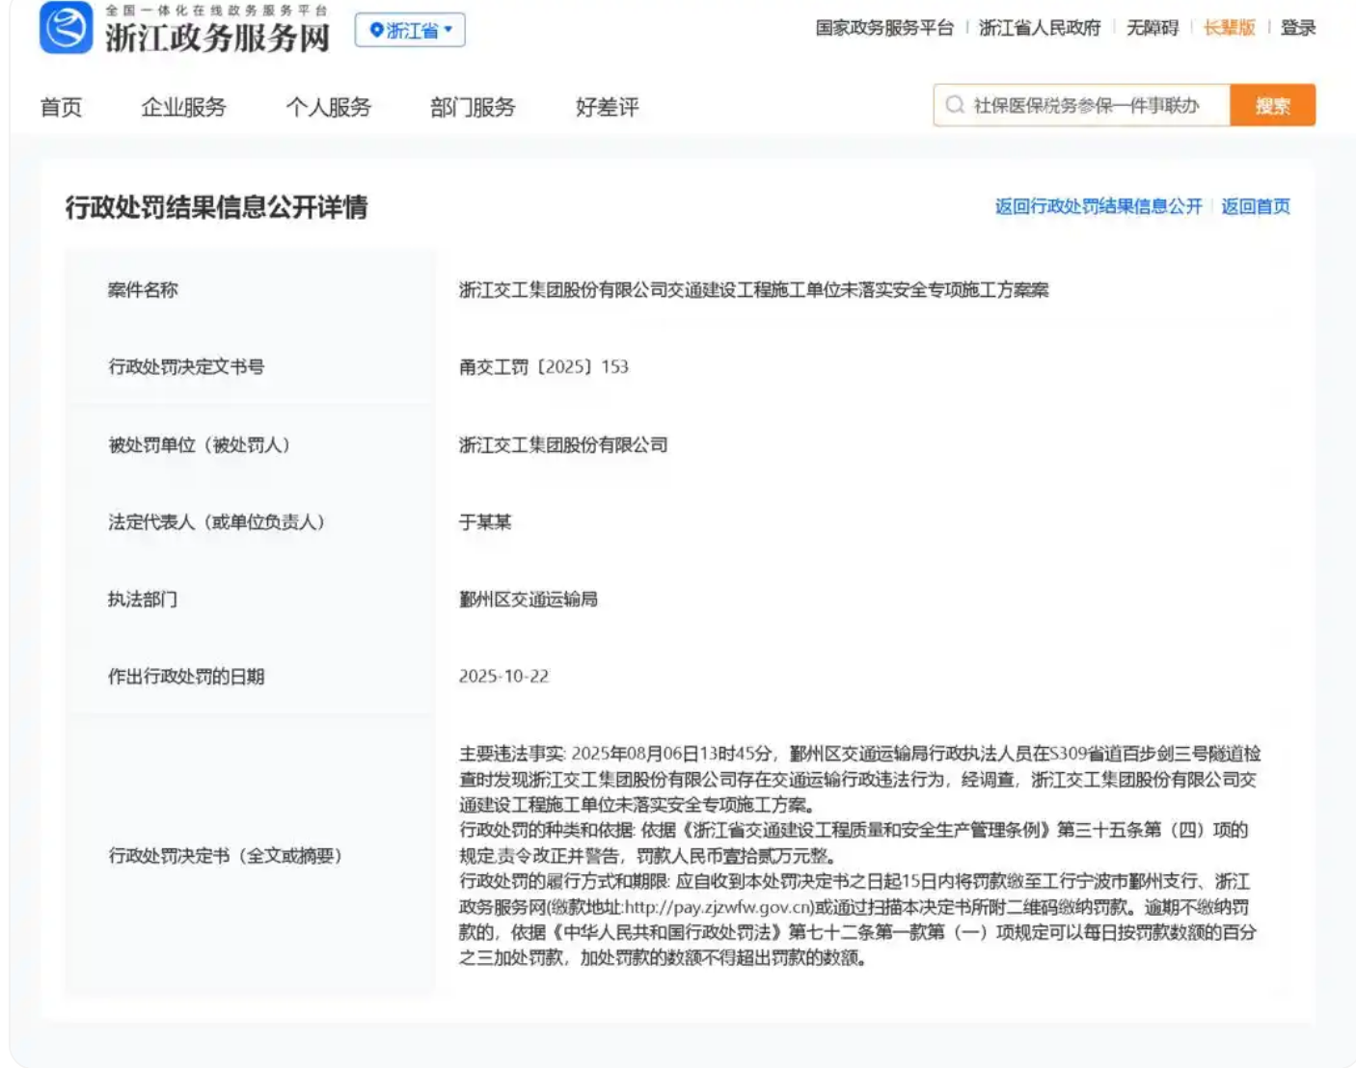Click the document number 甬交工罚〔2025〕153

point(544,367)
